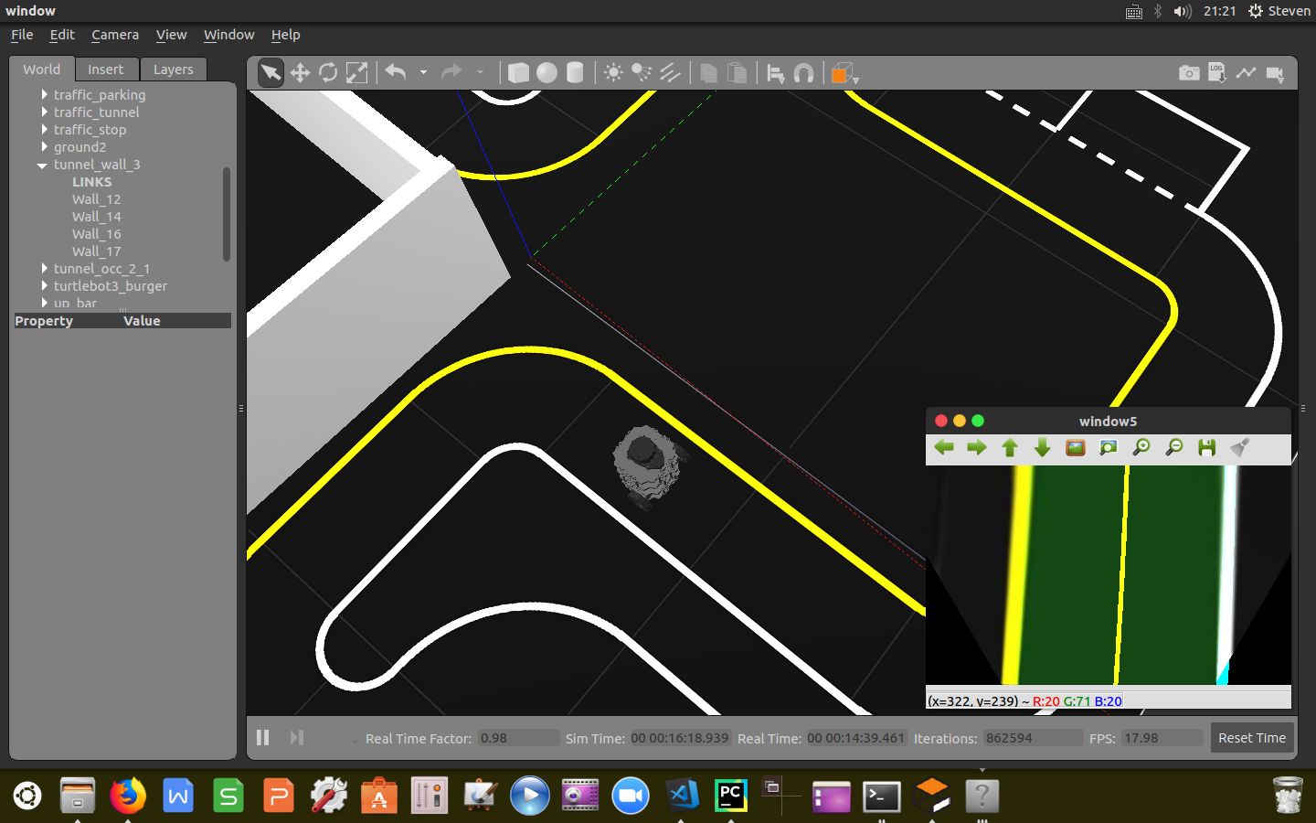Image resolution: width=1316 pixels, height=823 pixels.
Task: Click the copy icon in toolbar
Action: click(708, 73)
